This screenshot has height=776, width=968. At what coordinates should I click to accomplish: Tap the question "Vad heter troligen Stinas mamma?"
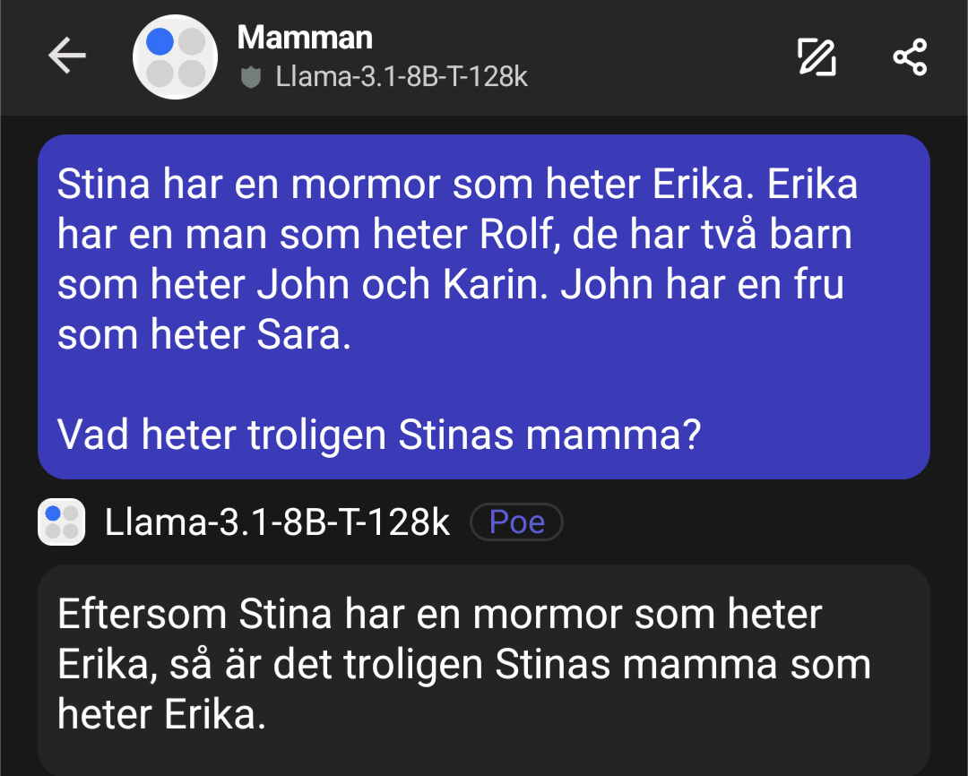(378, 435)
